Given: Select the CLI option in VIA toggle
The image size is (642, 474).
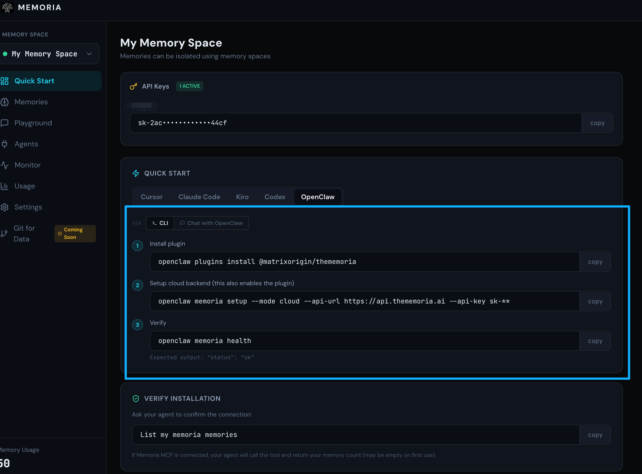Looking at the screenshot, I should coord(160,223).
